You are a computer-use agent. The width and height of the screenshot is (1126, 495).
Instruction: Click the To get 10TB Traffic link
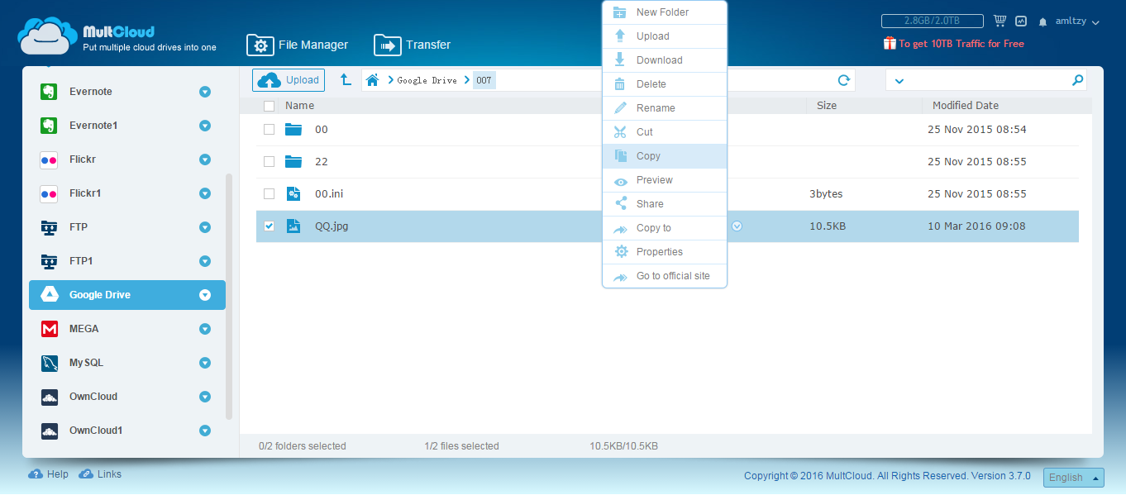(954, 44)
